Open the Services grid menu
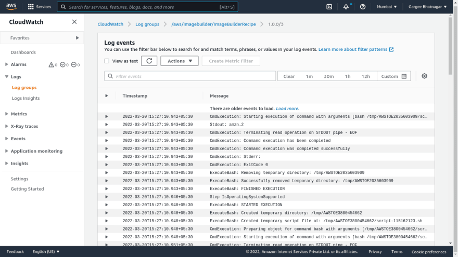Screen dimensions: 458x257 39,7
